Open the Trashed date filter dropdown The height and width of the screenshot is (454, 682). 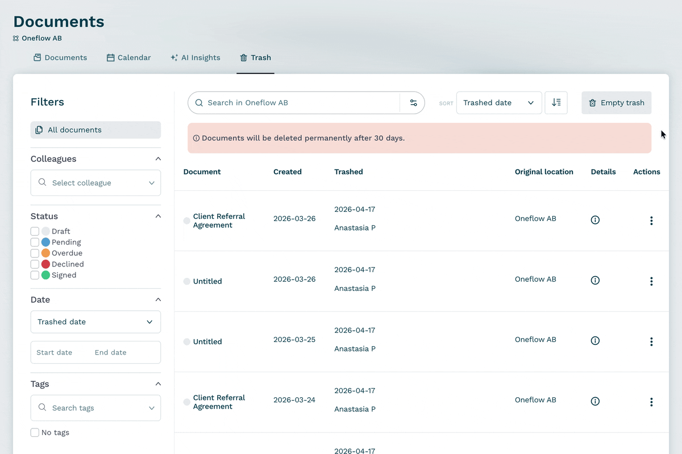tap(95, 322)
